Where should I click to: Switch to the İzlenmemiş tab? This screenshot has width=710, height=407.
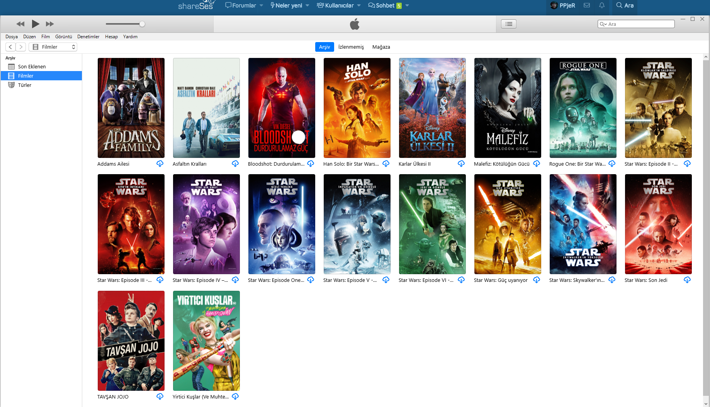pyautogui.click(x=351, y=47)
